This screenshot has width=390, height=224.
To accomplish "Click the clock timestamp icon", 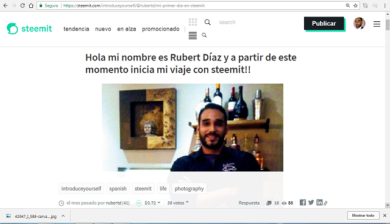I will (62, 203).
